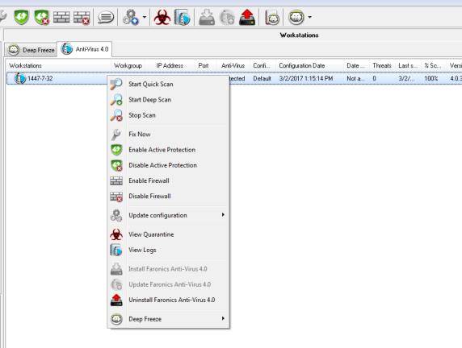This screenshot has height=348, width=462.
Task: Click the Update Anti-Virus toolbar icon
Action: point(227,18)
